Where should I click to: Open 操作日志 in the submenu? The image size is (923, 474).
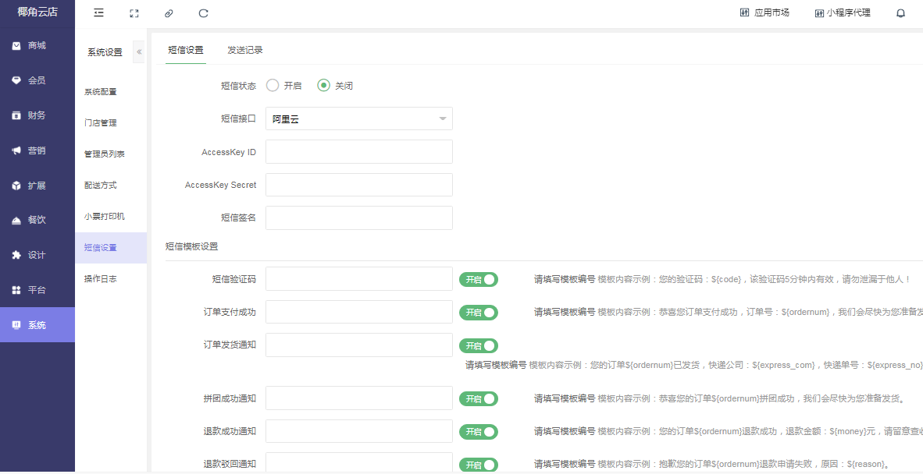click(x=101, y=279)
